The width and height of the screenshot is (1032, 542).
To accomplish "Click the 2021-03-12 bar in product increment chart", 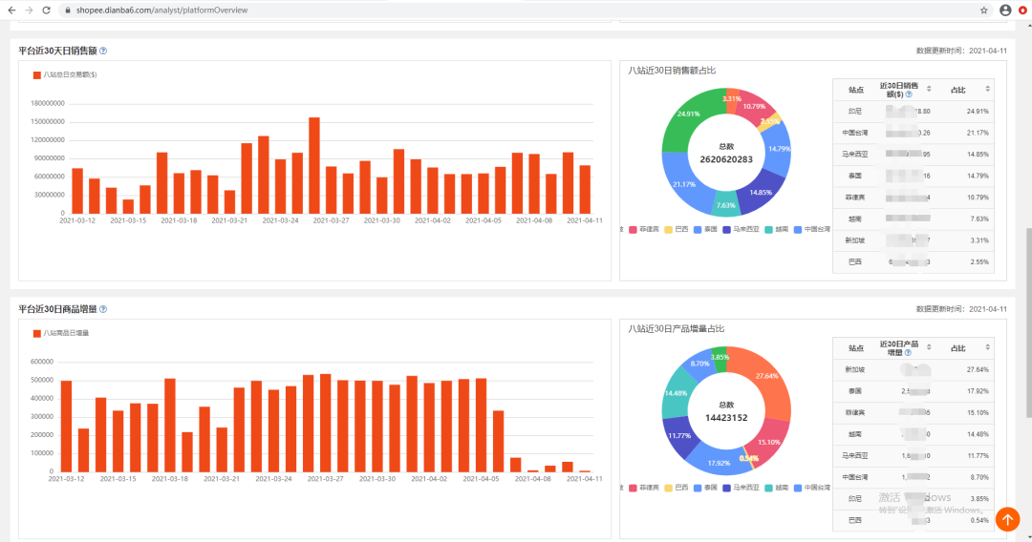I will [x=66, y=426].
